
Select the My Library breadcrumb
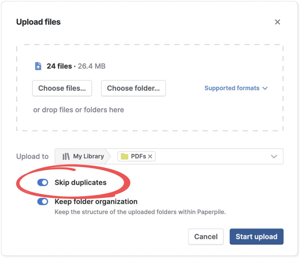88,156
